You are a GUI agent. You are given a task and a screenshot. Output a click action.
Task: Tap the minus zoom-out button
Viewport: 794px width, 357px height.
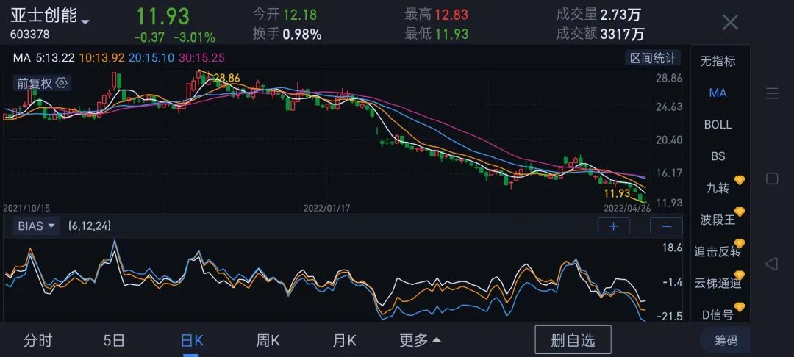click(x=666, y=226)
